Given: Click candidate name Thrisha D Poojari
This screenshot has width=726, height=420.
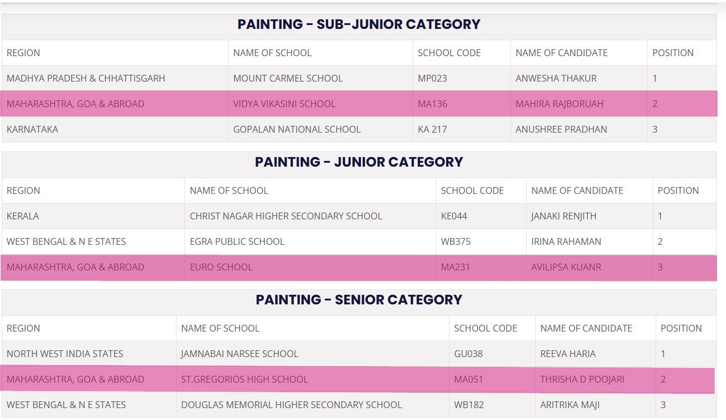Looking at the screenshot, I should 582,379.
